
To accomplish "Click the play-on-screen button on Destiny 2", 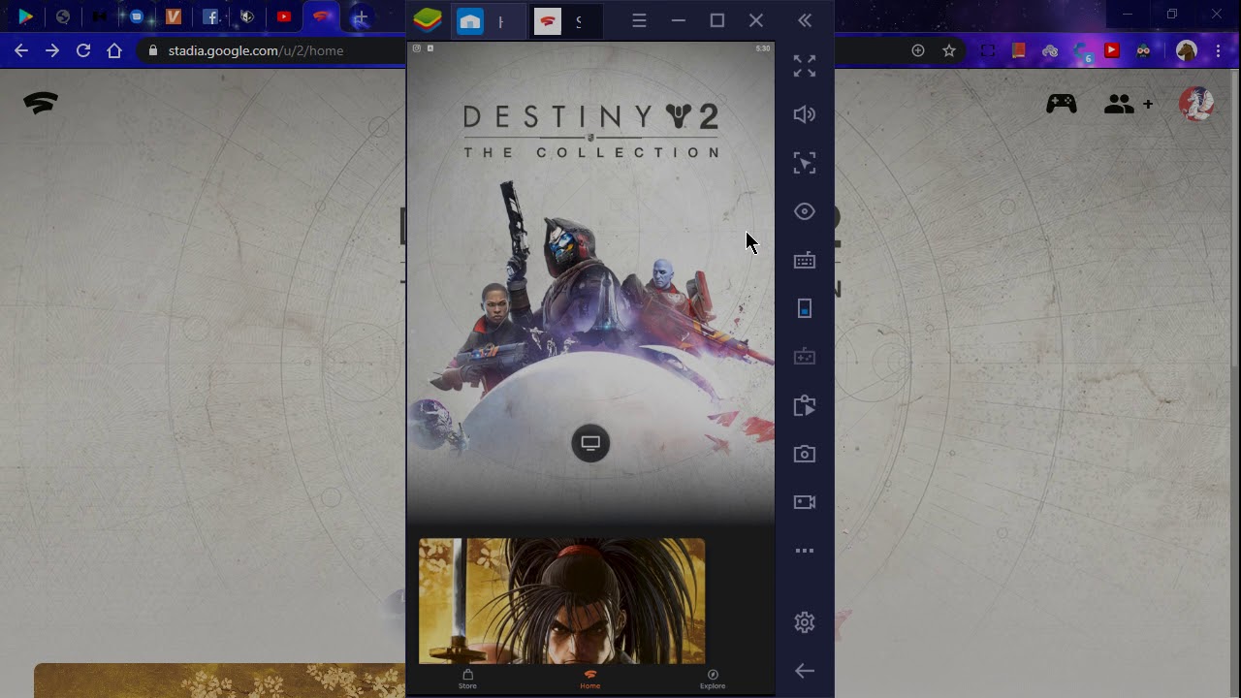I will click(590, 443).
